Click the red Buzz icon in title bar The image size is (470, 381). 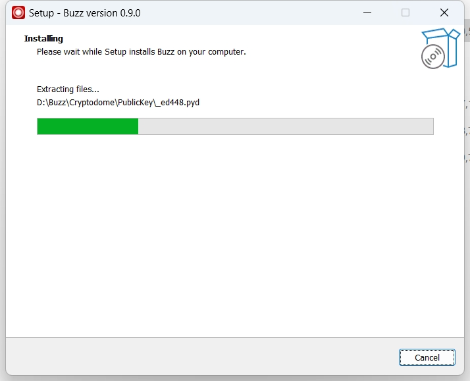[18, 13]
